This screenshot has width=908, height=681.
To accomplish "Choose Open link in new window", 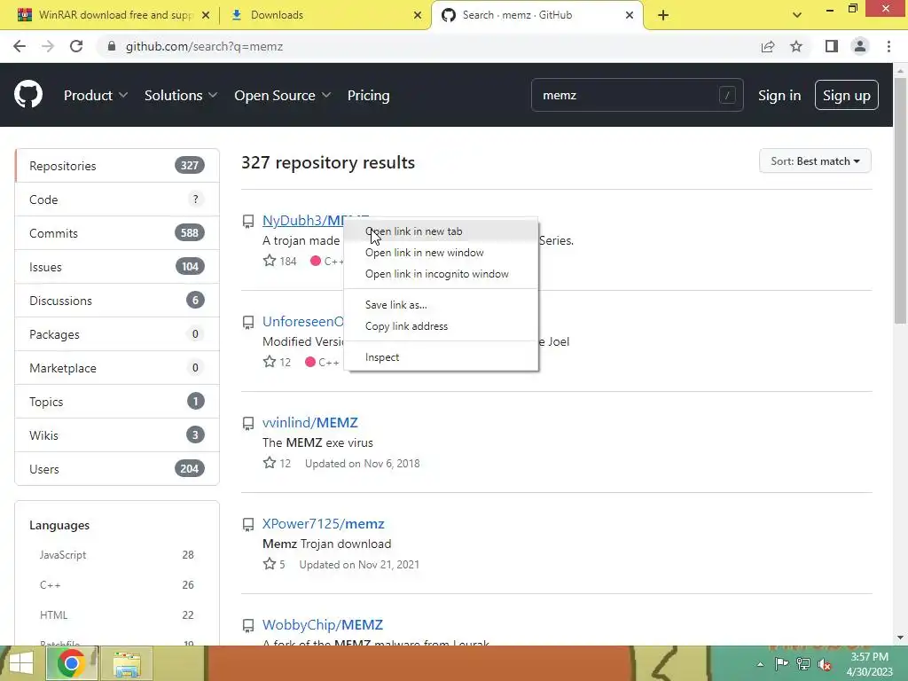I will point(441,253).
